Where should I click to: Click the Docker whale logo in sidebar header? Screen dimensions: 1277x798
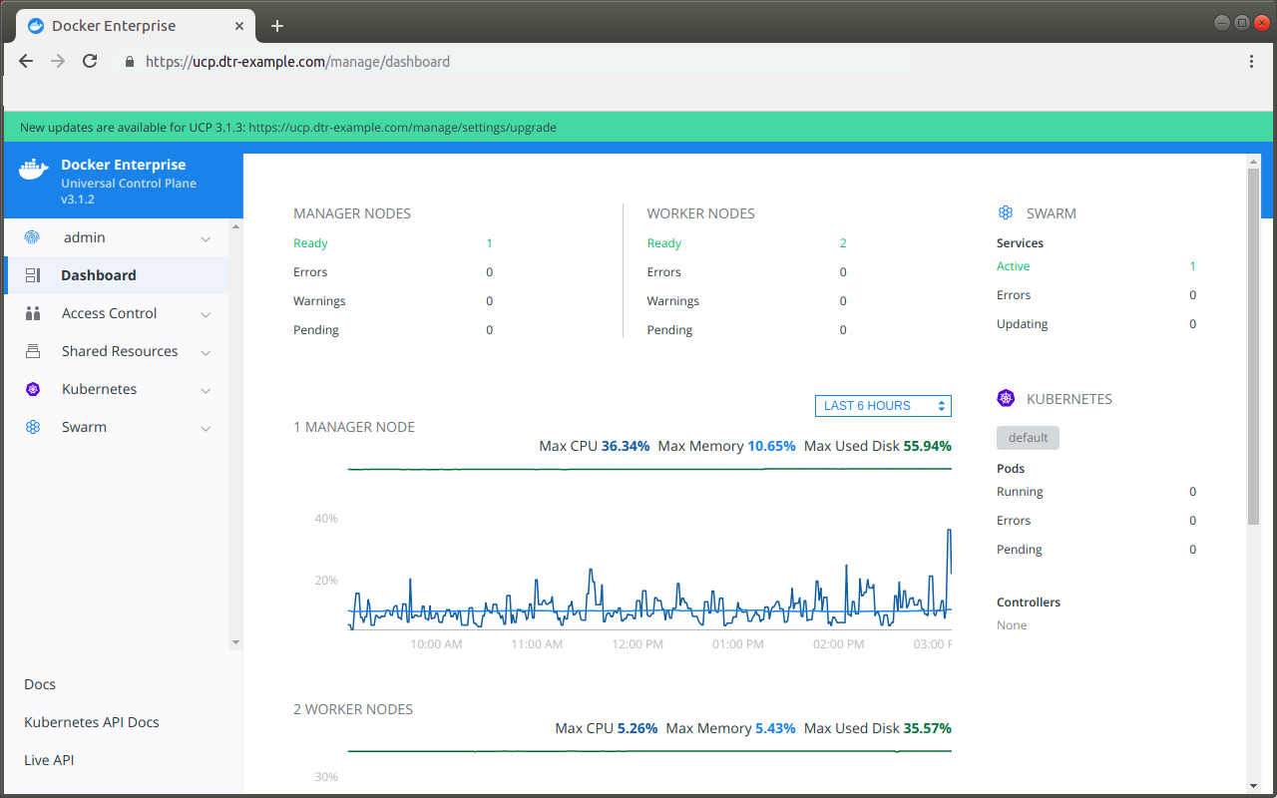click(x=33, y=170)
